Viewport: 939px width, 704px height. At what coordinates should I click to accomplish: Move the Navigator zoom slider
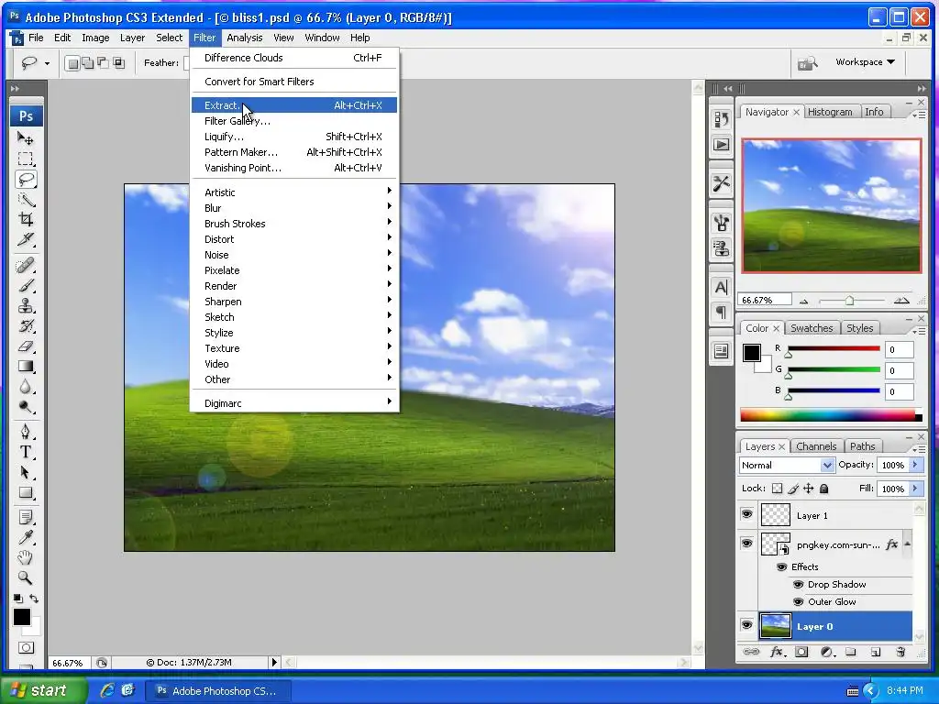click(x=849, y=301)
